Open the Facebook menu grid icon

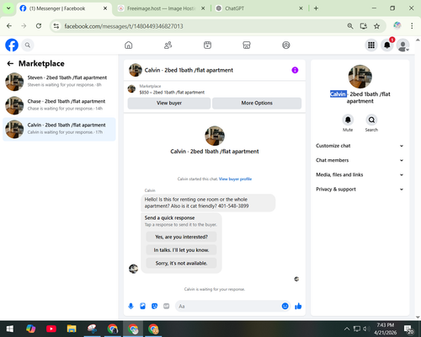pyautogui.click(x=371, y=45)
